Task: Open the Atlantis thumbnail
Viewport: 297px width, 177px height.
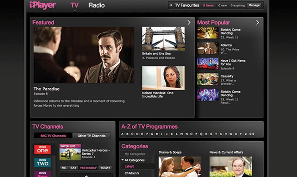Action: [208, 48]
